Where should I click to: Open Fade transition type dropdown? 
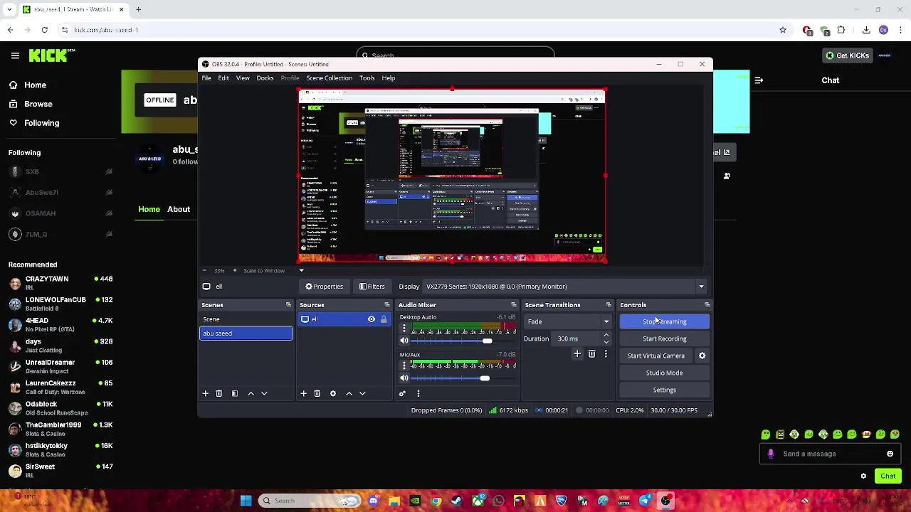point(567,321)
